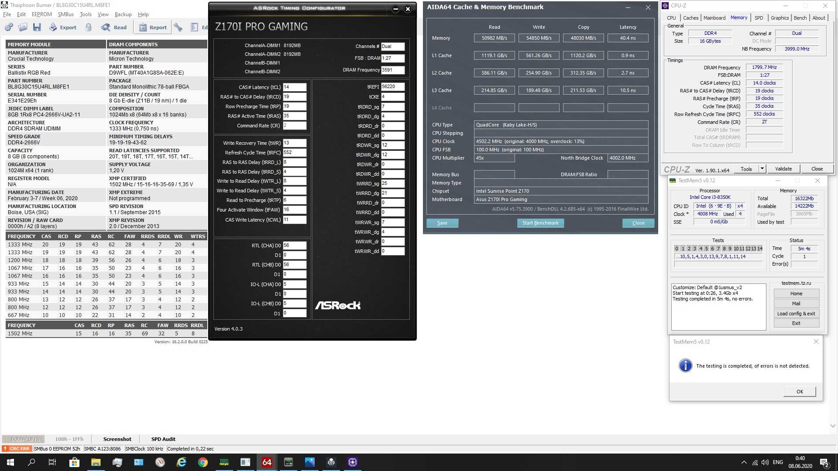Expand the Tools dropdown arrow in CPU-Z
838x471 pixels.
coord(762,169)
